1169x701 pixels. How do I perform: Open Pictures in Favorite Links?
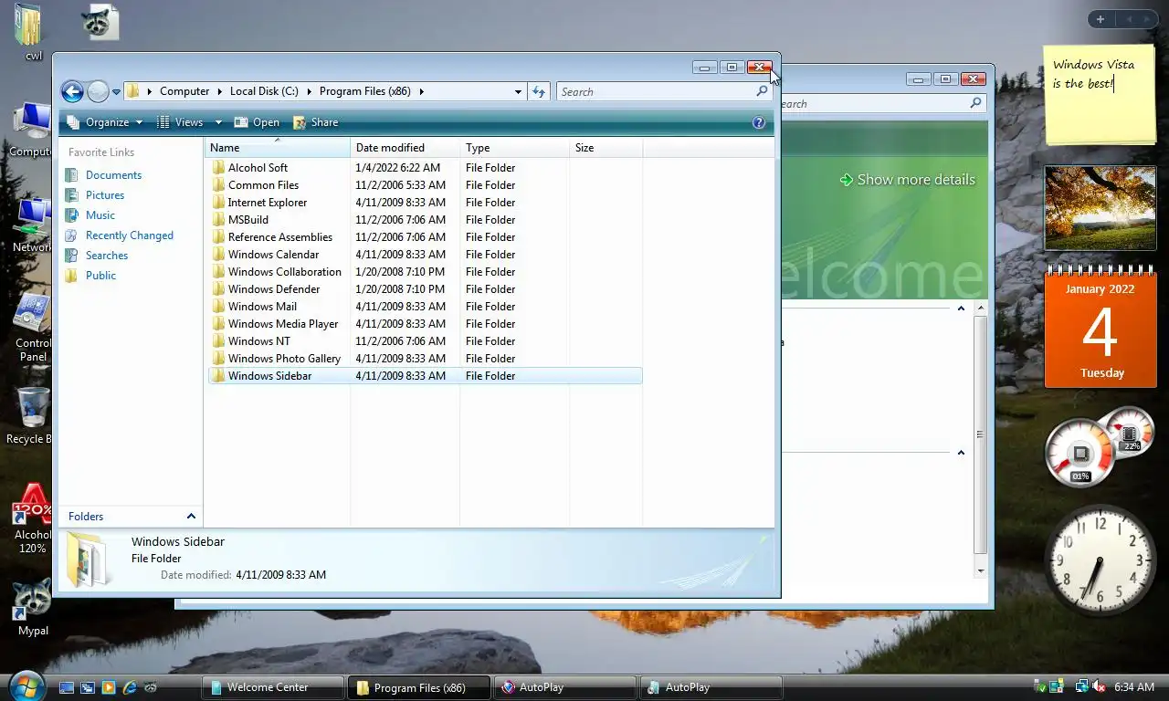pos(105,195)
